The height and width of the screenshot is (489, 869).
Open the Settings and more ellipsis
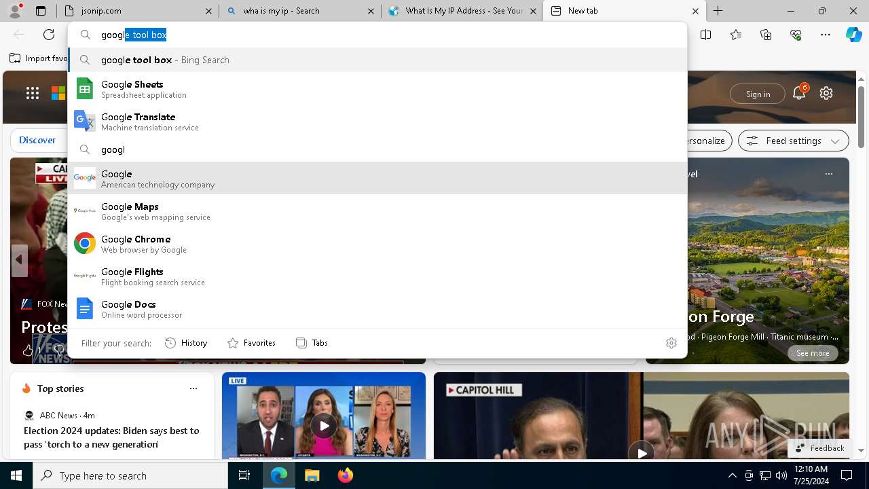coord(826,35)
